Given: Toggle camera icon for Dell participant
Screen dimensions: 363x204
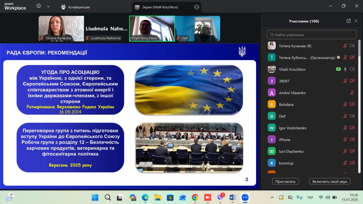Looking at the screenshot, I should point(352,116).
